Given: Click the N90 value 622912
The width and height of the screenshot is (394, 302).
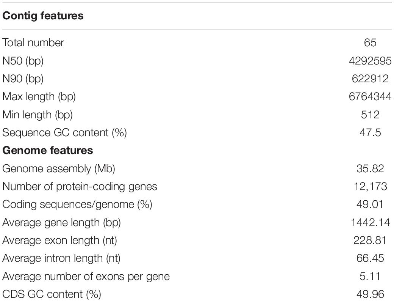Looking at the screenshot, I should 370,79.
